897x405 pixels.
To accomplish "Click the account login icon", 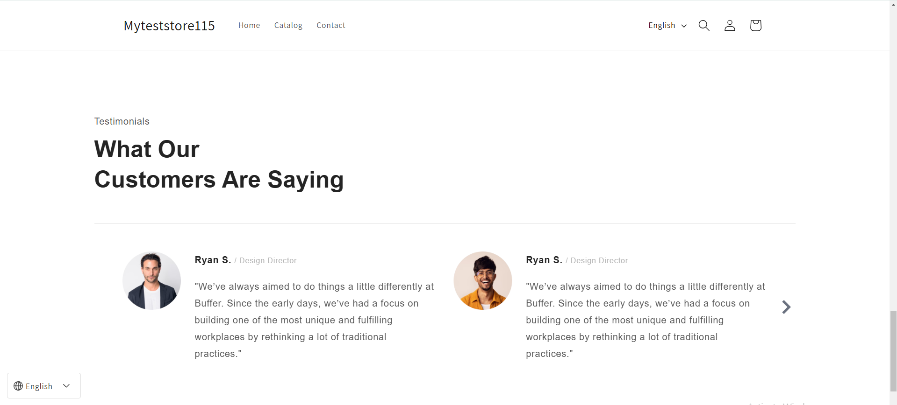I will [729, 25].
